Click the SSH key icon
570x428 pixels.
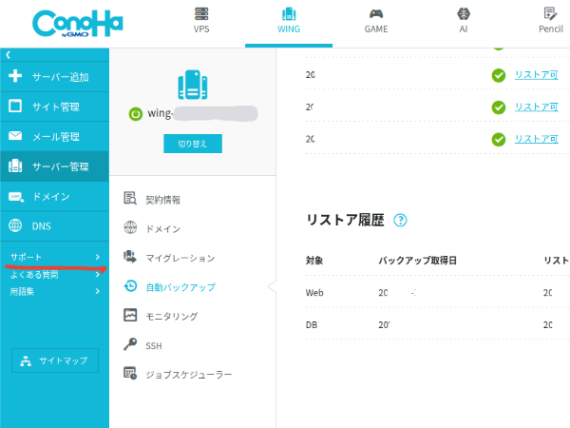(130, 345)
